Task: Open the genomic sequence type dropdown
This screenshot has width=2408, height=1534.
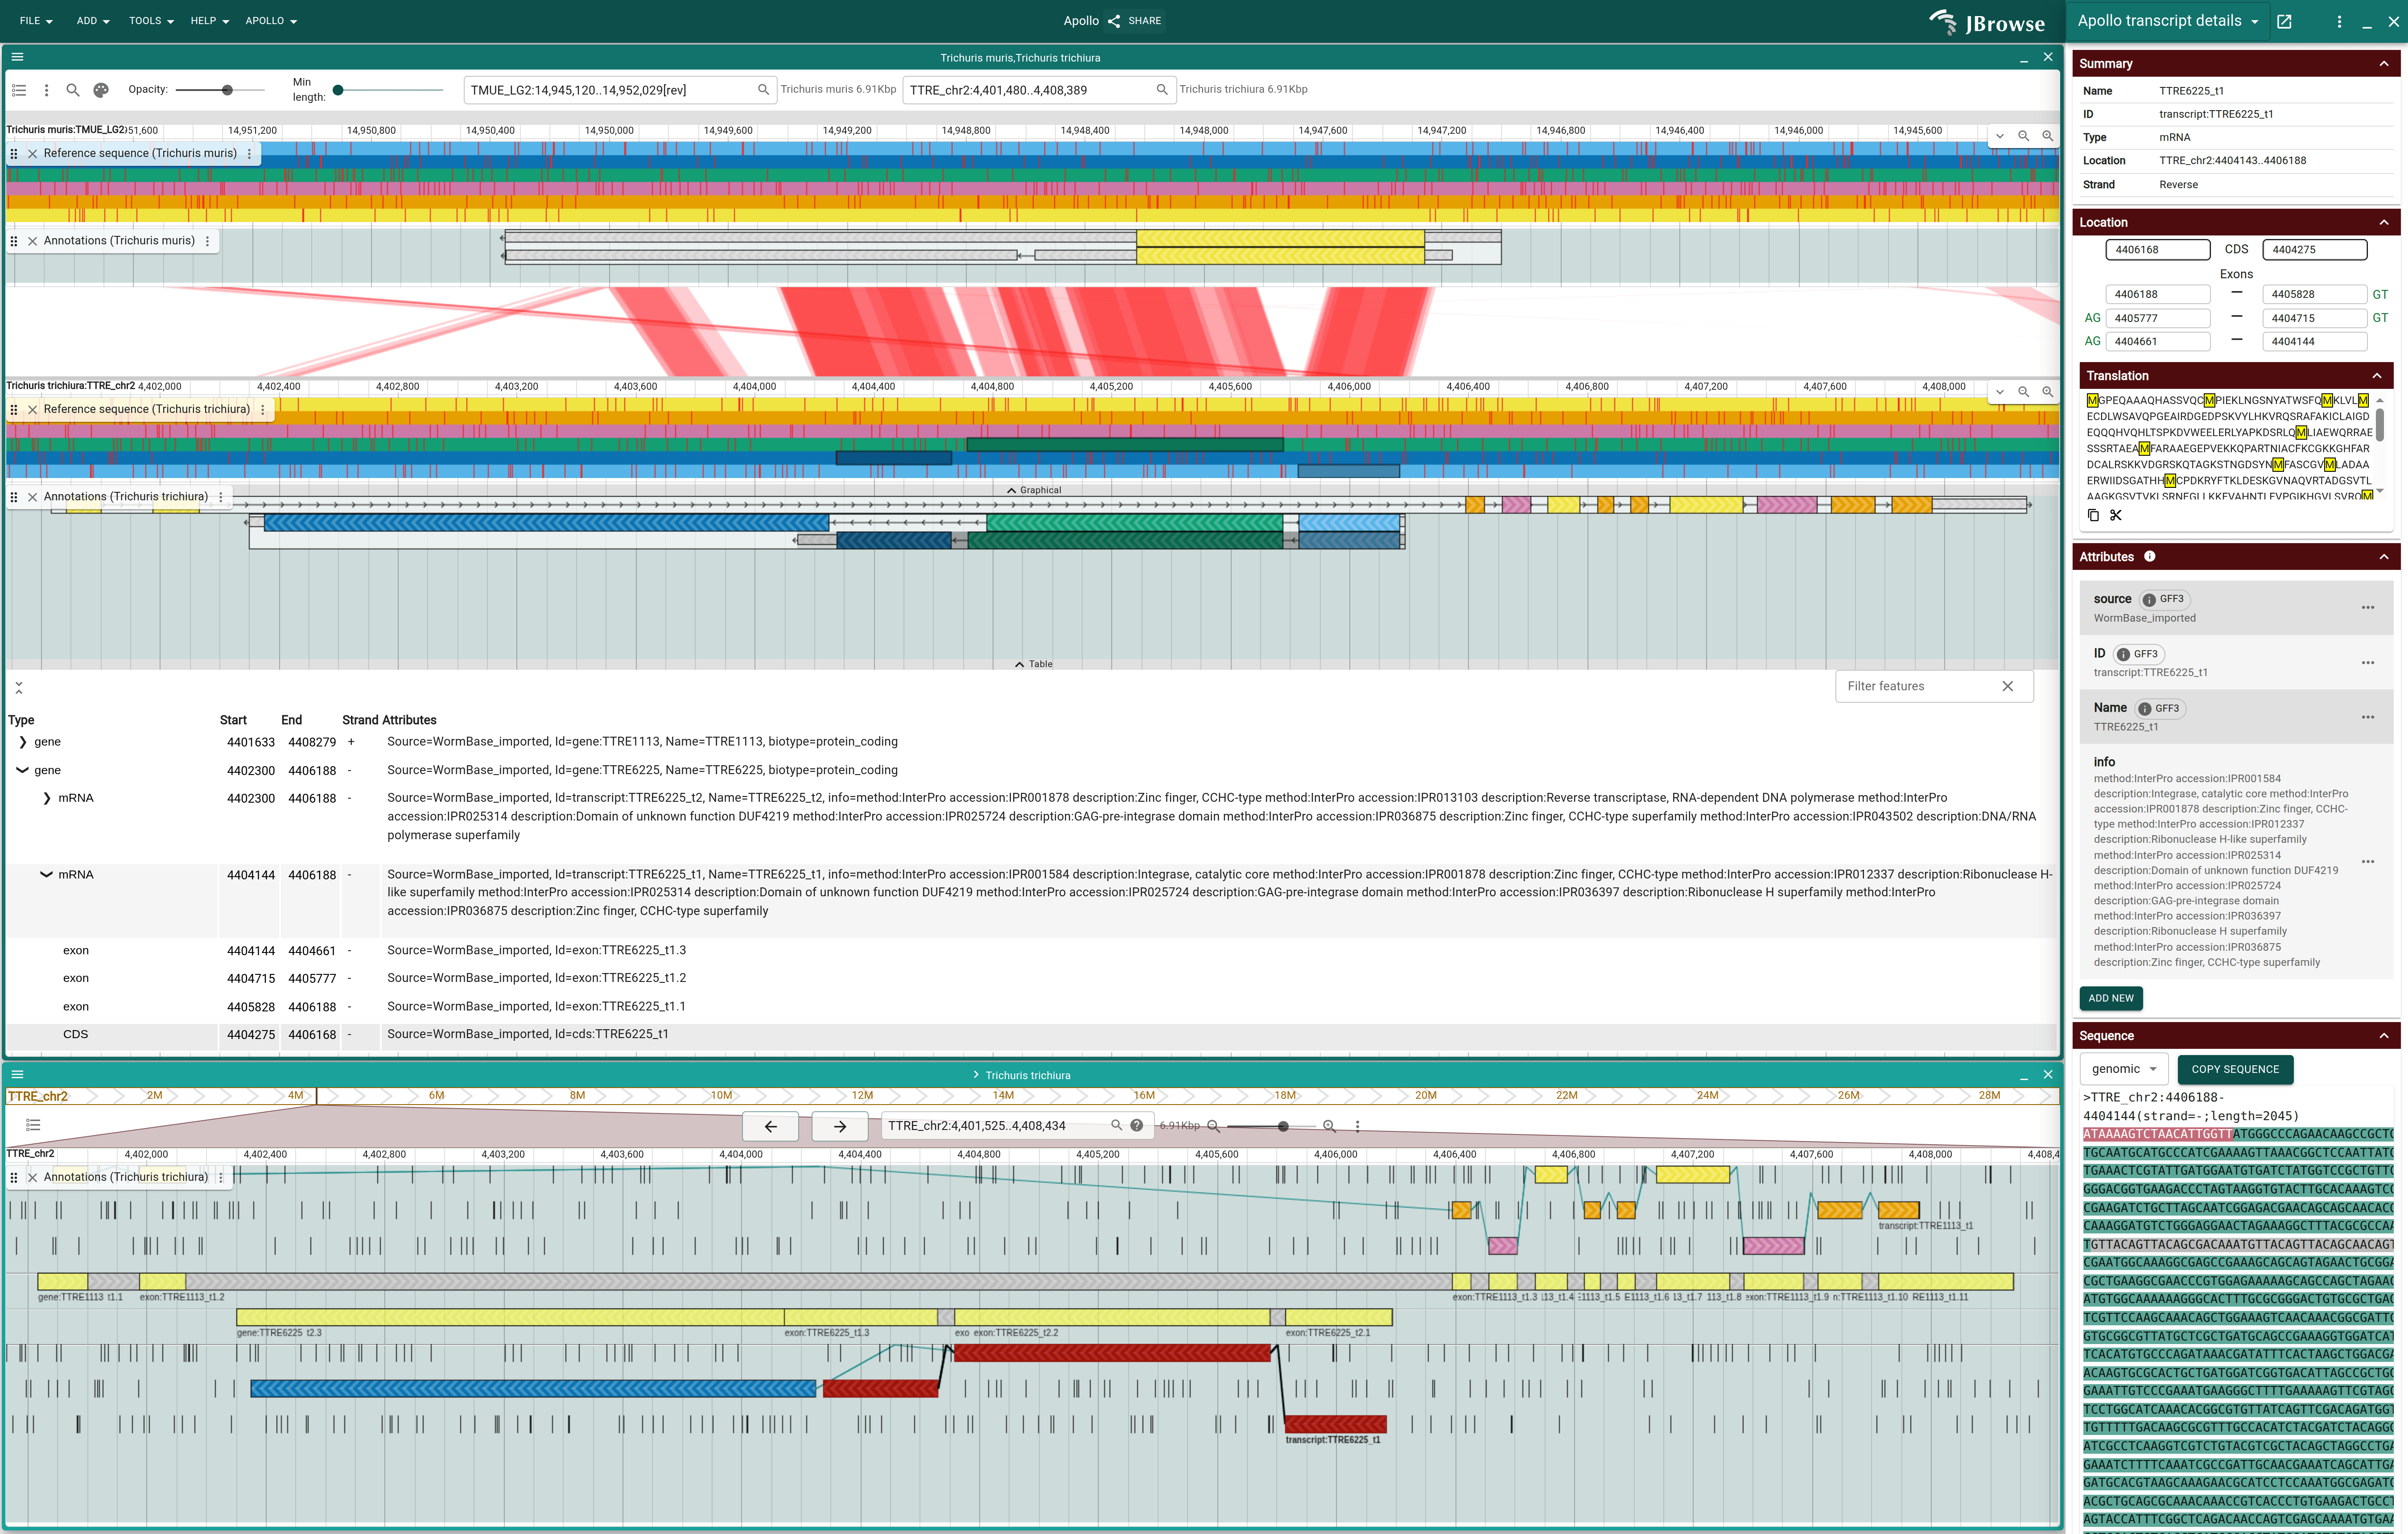Action: (x=2125, y=1069)
